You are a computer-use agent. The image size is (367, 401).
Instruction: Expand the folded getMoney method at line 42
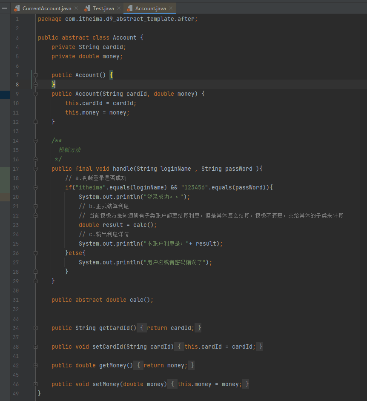(x=35, y=365)
